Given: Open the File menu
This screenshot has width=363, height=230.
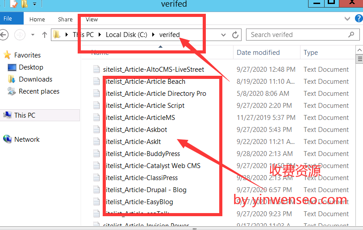Looking at the screenshot, I should pos(8,19).
